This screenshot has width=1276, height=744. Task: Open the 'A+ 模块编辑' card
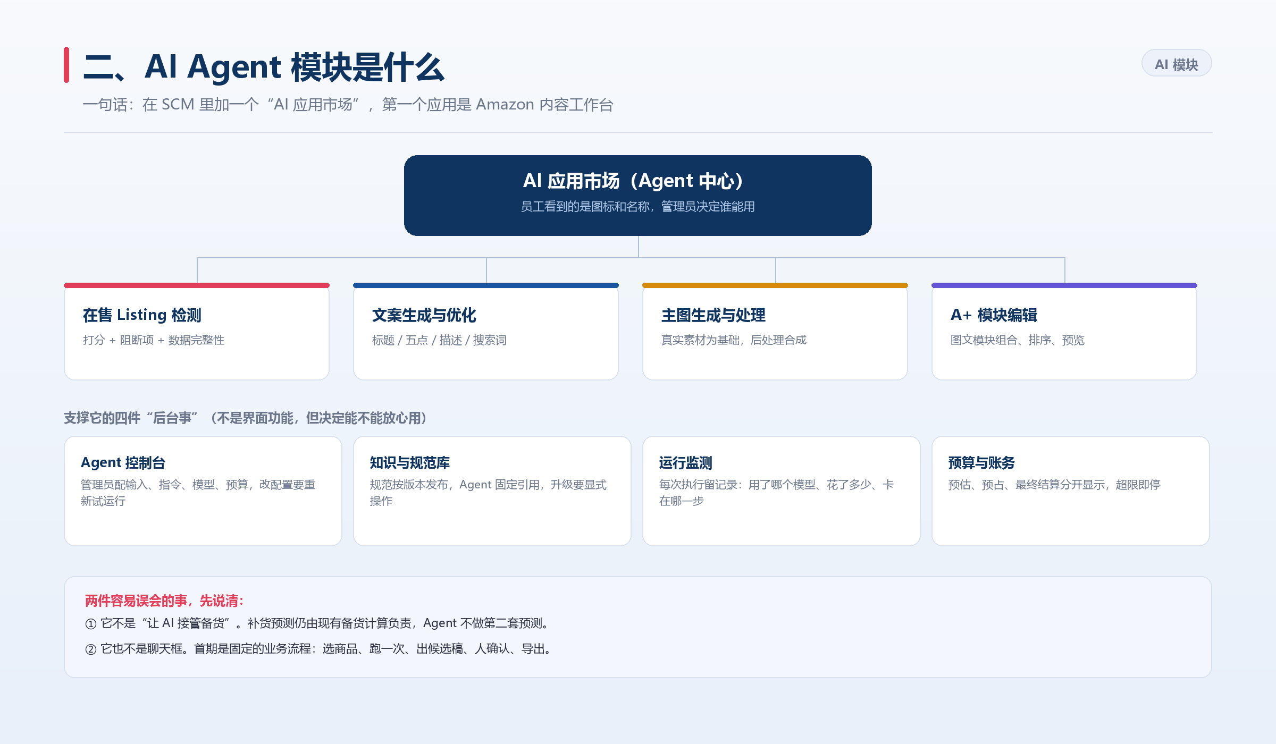[x=1064, y=332]
